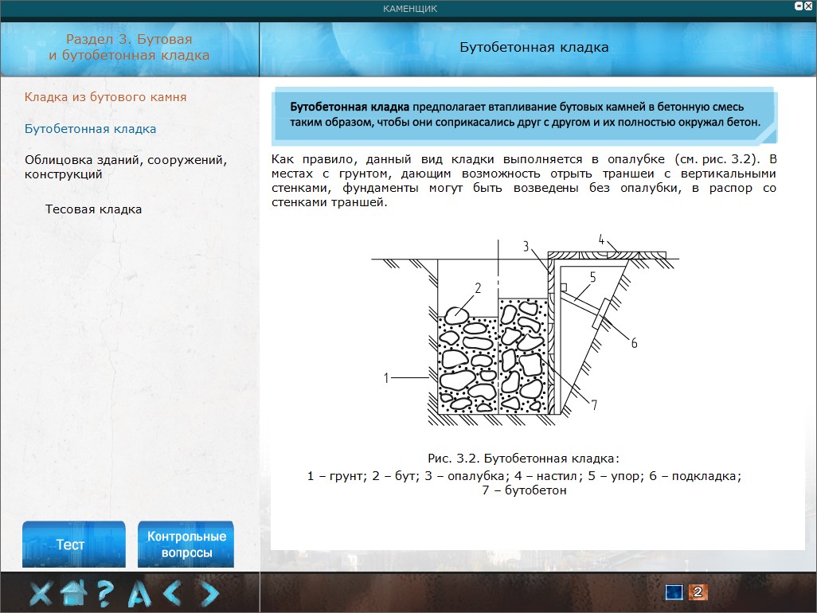This screenshot has height=613, width=817.
Task: Click the X exit icon in bottom toolbar
Action: coord(42,593)
